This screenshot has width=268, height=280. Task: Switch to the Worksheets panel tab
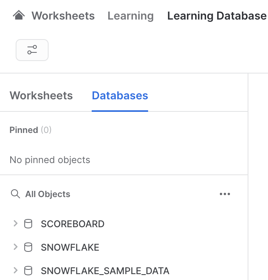[41, 96]
